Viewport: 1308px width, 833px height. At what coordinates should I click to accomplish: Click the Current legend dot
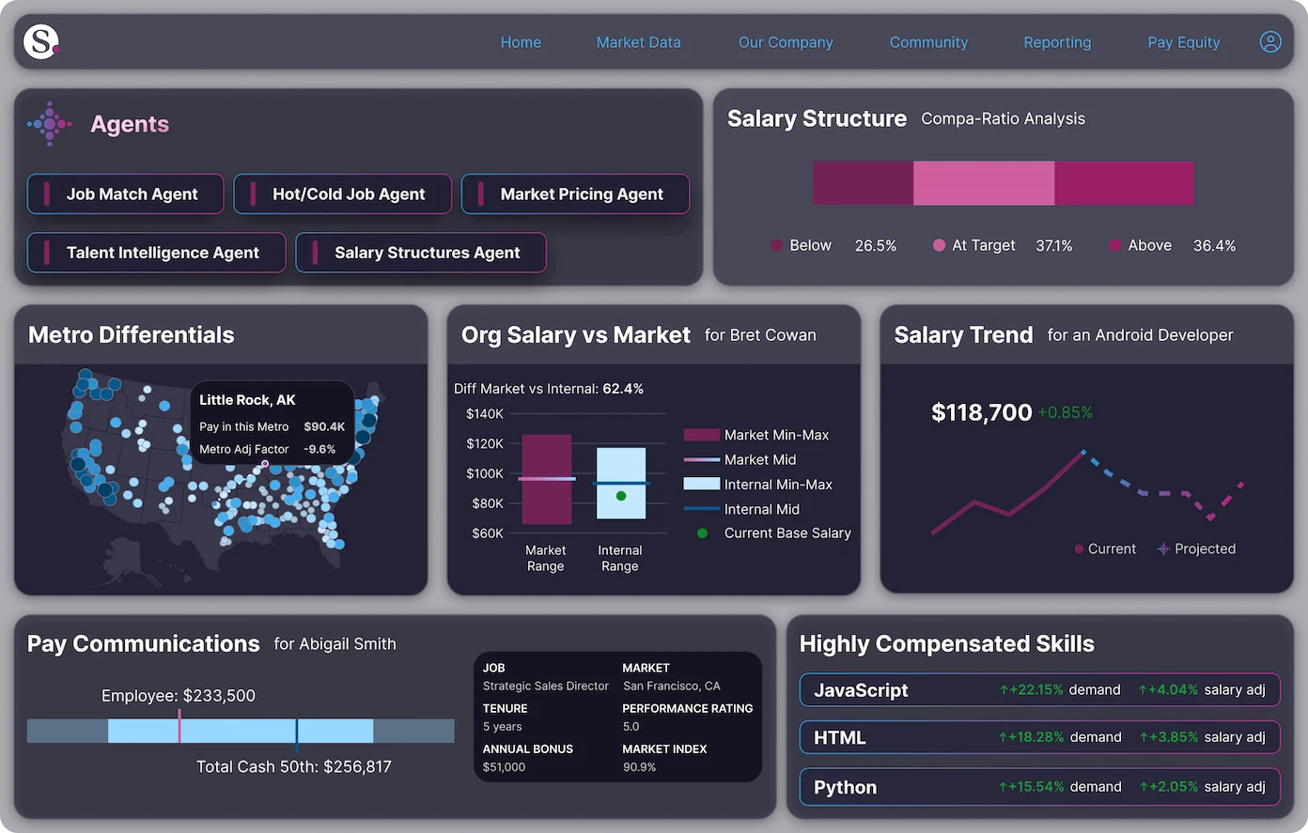click(1079, 549)
